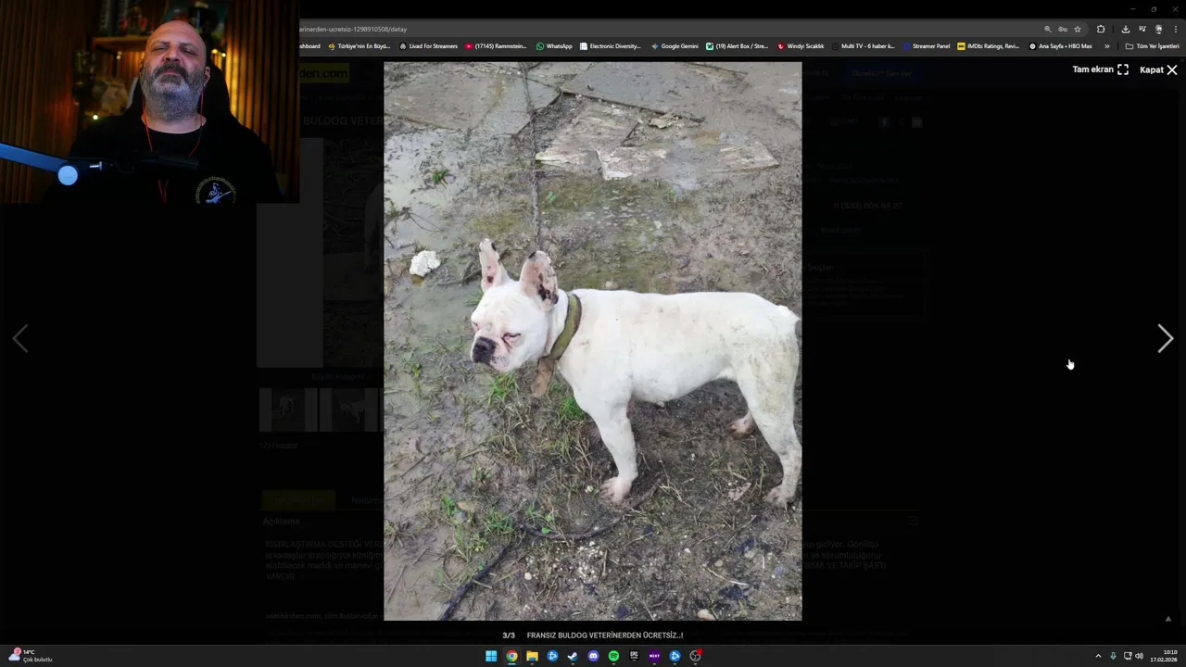Open the weather widget showing 14°C
Image resolution: width=1186 pixels, height=667 pixels.
click(30, 656)
